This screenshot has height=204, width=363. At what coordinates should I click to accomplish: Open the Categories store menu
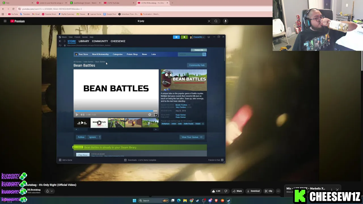[117, 54]
